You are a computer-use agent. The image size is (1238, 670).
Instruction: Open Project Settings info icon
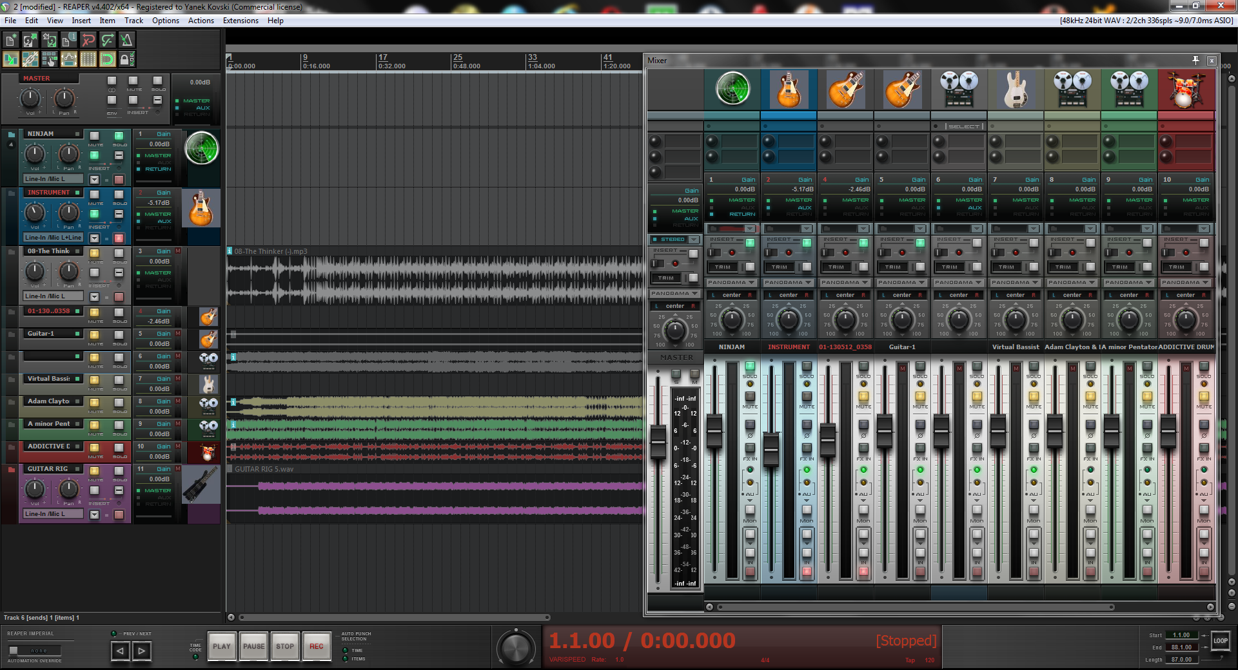[69, 41]
